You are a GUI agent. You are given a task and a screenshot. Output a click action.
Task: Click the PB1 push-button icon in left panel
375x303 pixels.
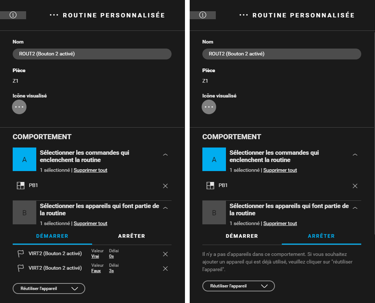pos(21,186)
